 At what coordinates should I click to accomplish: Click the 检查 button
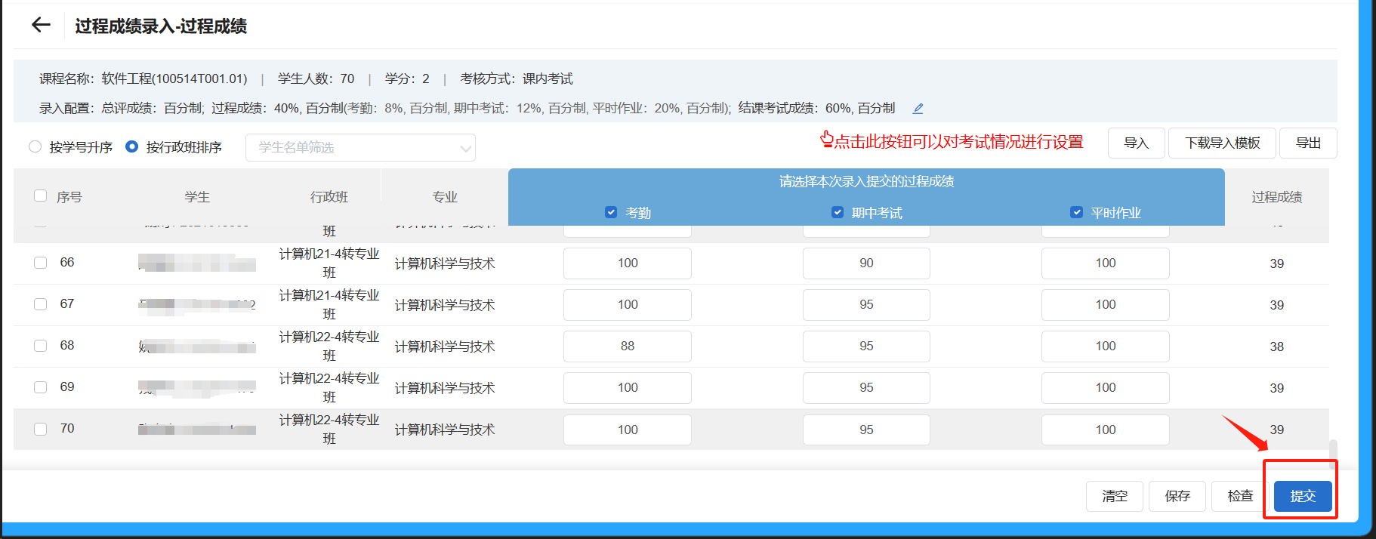1239,496
